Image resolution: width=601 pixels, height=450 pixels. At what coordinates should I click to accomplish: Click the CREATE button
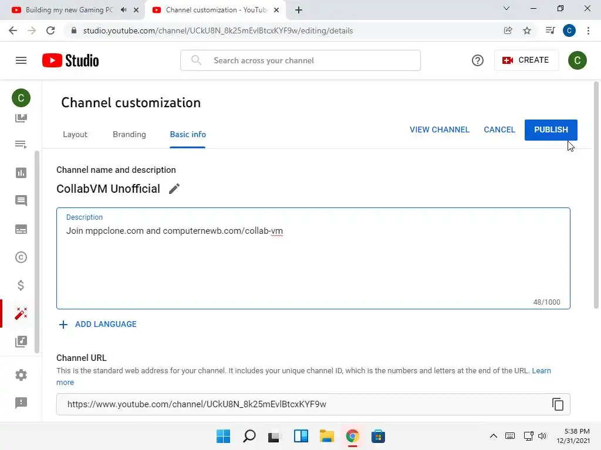pos(526,60)
